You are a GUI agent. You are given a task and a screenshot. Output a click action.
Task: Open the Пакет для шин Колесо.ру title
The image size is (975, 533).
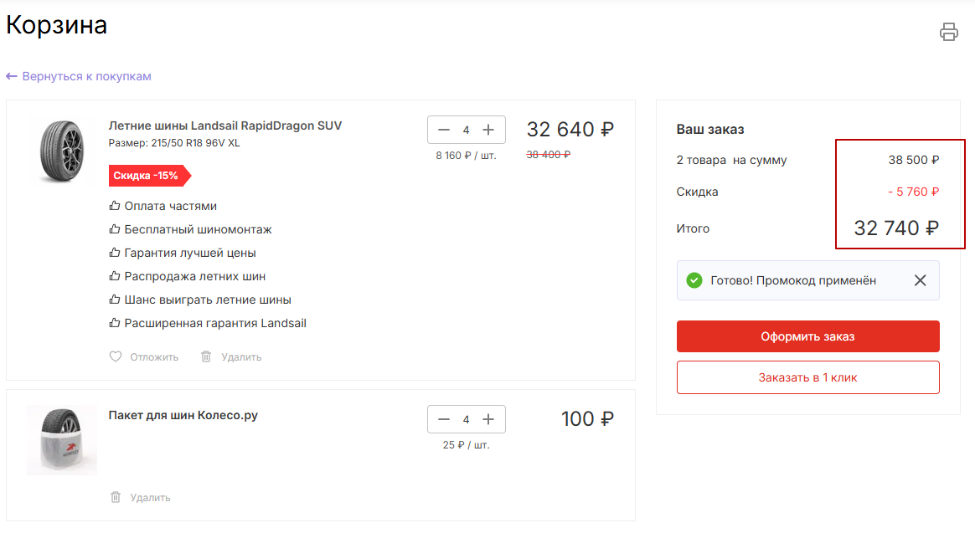(183, 415)
